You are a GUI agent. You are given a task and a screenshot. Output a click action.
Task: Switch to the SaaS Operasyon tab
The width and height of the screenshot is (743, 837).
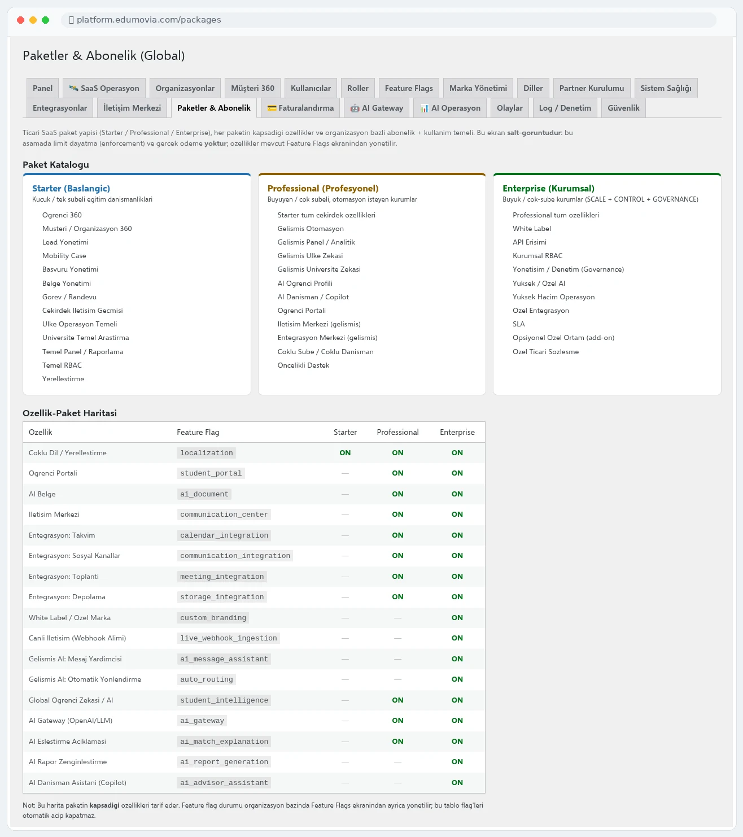pos(104,88)
